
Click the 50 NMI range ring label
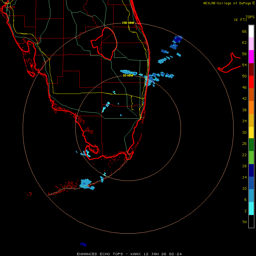point(128,75)
